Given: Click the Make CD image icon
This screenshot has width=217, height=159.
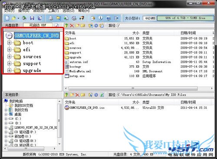Looking at the screenshot, I should pos(51,18).
